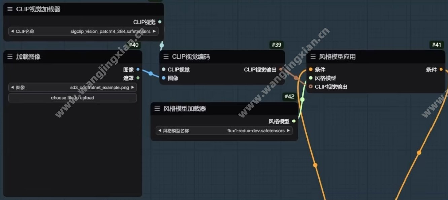The image size is (448, 200).
Task: Select next CLIP名称 with right arrow
Action: (x=154, y=31)
